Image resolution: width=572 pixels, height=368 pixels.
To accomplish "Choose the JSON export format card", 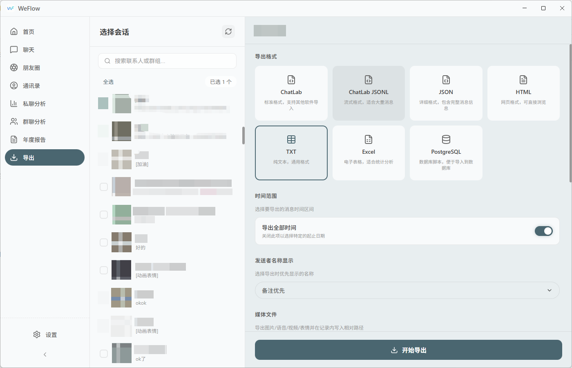I will pos(446,93).
